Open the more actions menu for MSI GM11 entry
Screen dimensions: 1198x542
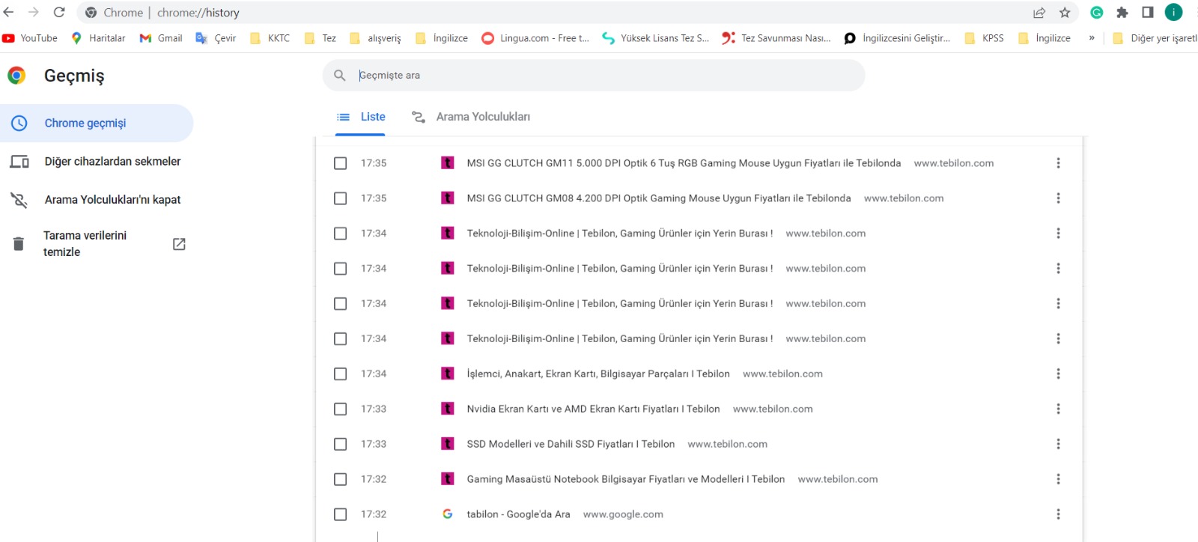pos(1058,163)
